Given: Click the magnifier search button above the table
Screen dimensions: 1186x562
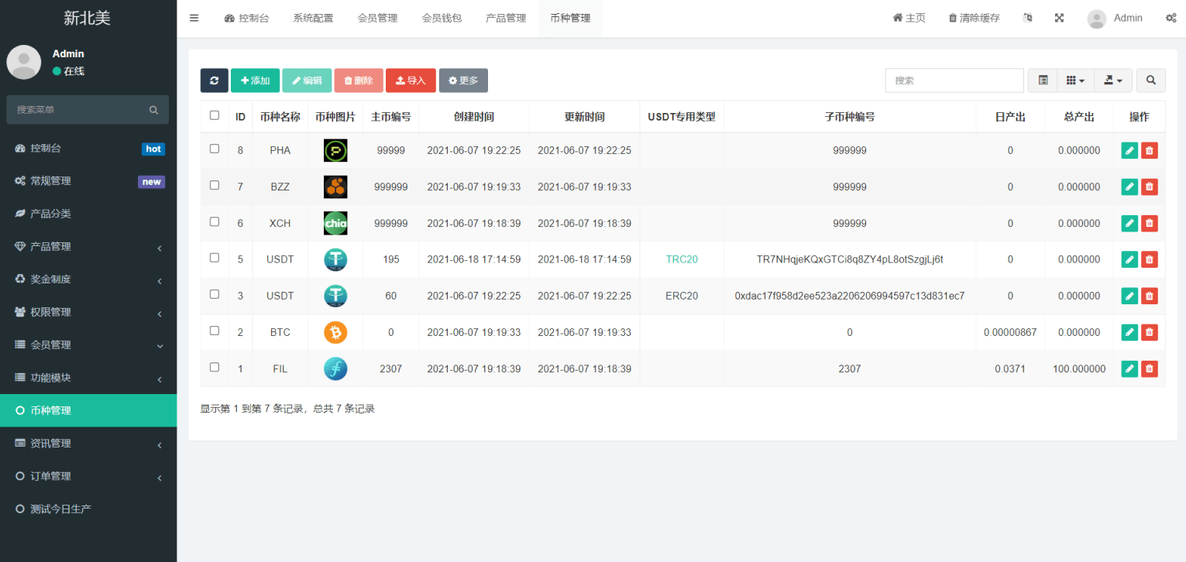Looking at the screenshot, I should pyautogui.click(x=1150, y=80).
